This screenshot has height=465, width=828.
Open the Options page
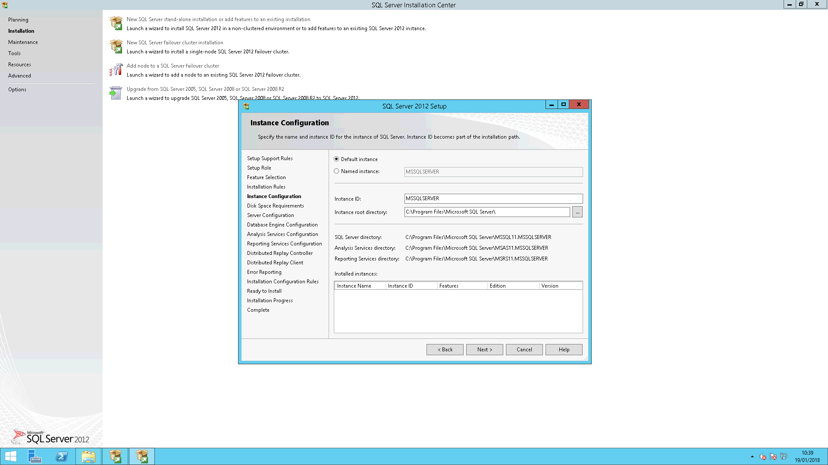coord(17,90)
